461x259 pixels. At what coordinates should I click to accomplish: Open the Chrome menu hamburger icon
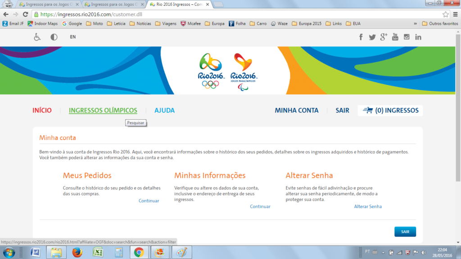tap(456, 14)
